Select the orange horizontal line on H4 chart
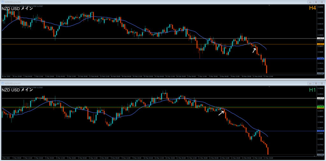 [x=127, y=44]
